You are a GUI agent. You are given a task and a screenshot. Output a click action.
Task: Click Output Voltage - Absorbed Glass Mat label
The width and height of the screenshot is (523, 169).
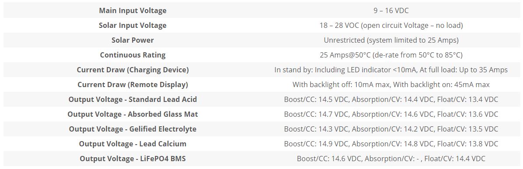click(x=133, y=114)
